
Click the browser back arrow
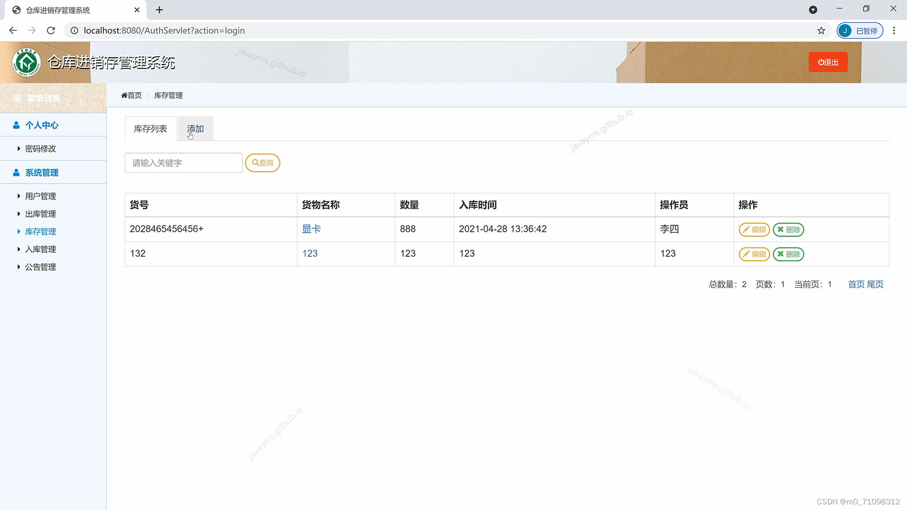tap(13, 30)
